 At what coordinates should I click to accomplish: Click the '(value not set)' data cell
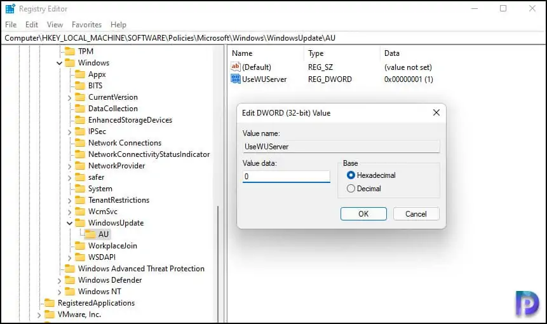(x=408, y=67)
